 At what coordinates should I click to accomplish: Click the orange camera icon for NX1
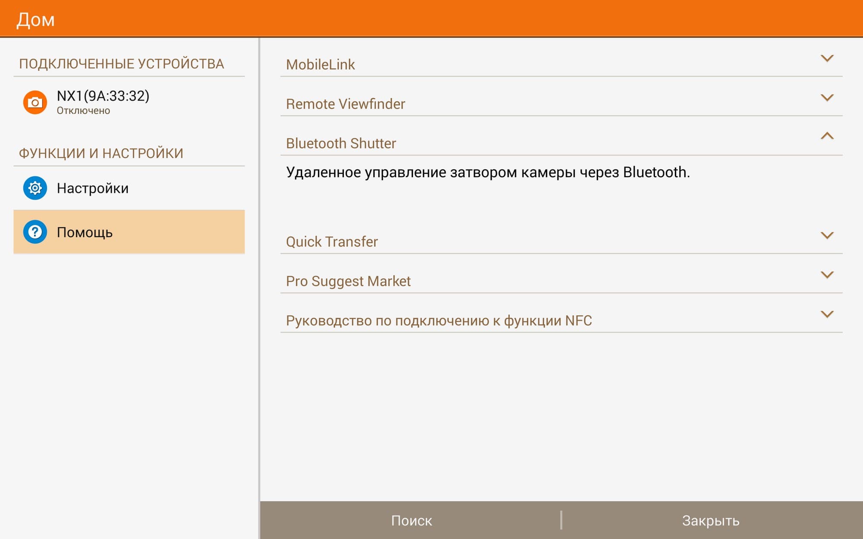(x=35, y=102)
